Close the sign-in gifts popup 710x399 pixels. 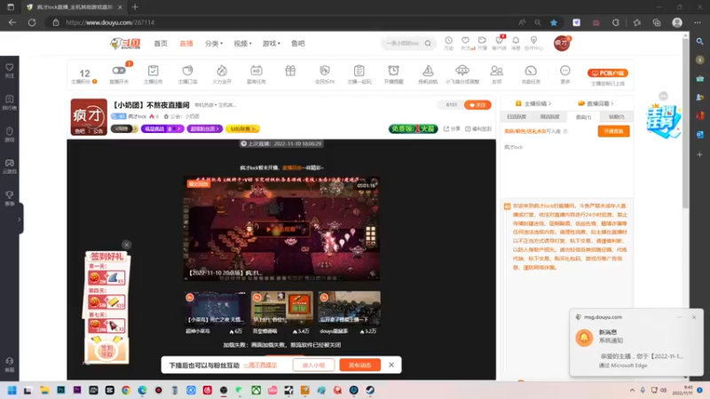tap(126, 245)
